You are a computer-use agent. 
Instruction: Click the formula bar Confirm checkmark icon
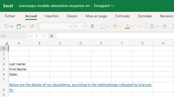pos(44,36)
